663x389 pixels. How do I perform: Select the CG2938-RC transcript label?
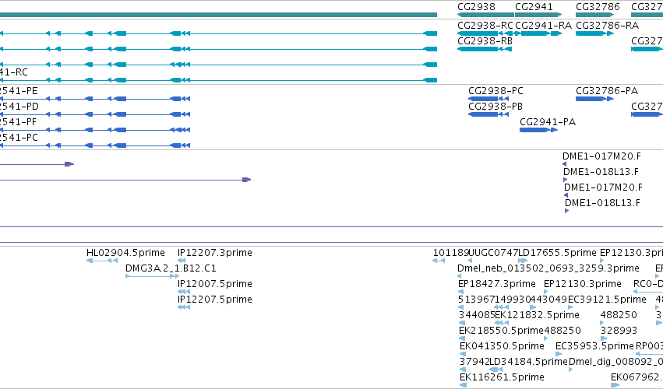tap(485, 26)
